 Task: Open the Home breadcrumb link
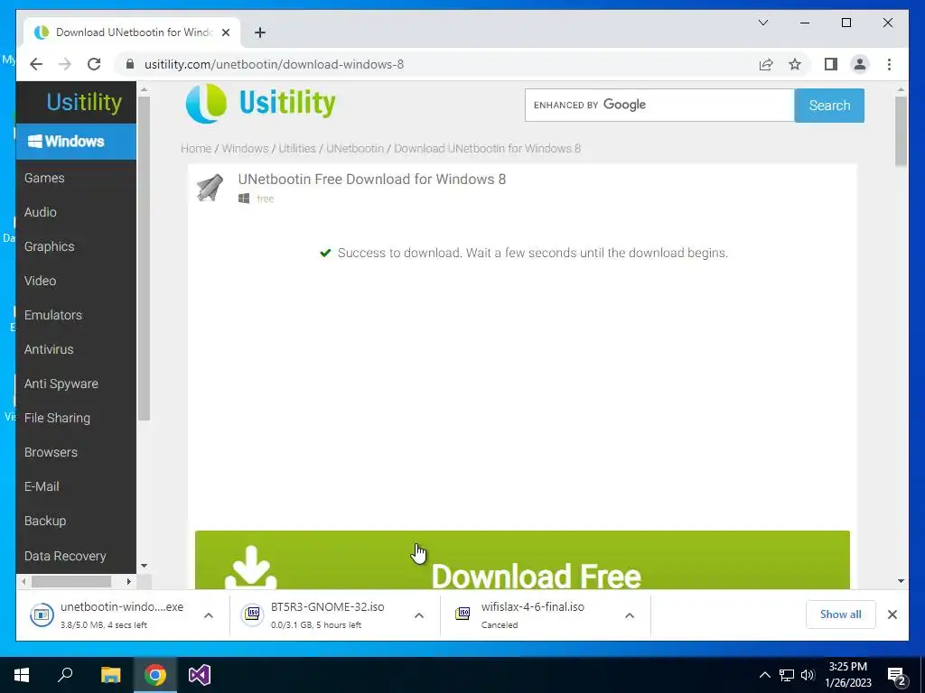pyautogui.click(x=196, y=149)
